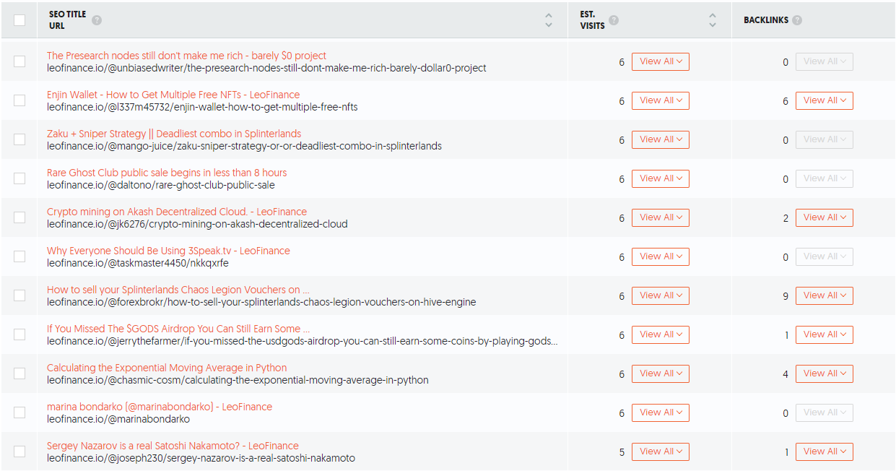Viewport: 896px width, 471px height.
Task: Select checkbox for Crypto mining on Akash row
Action: pos(19,217)
